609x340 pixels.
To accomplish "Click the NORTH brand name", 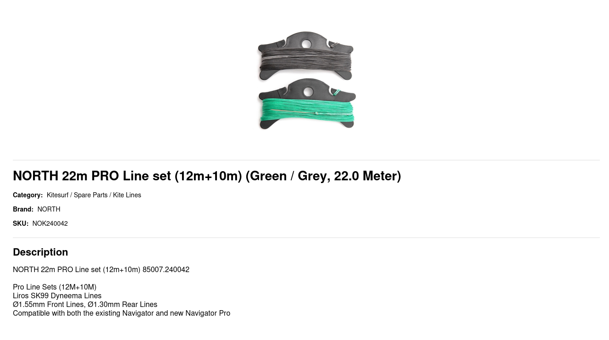I will click(x=49, y=209).
